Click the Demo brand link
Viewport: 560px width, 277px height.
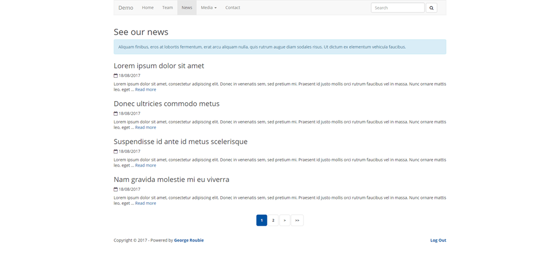click(x=126, y=8)
